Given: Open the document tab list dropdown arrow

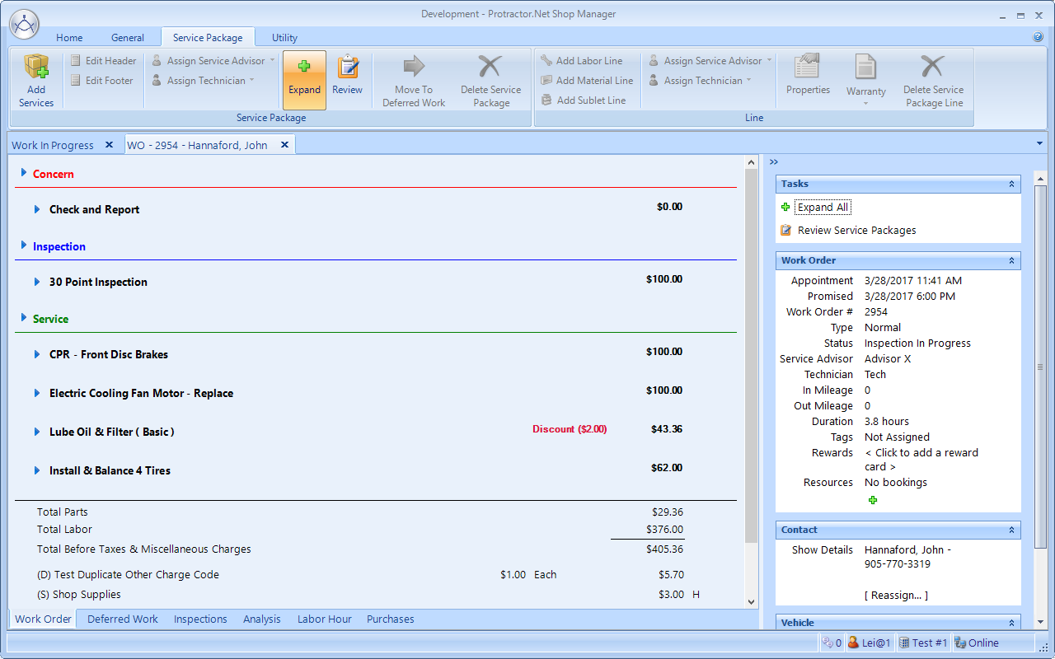Looking at the screenshot, I should pyautogui.click(x=1039, y=144).
